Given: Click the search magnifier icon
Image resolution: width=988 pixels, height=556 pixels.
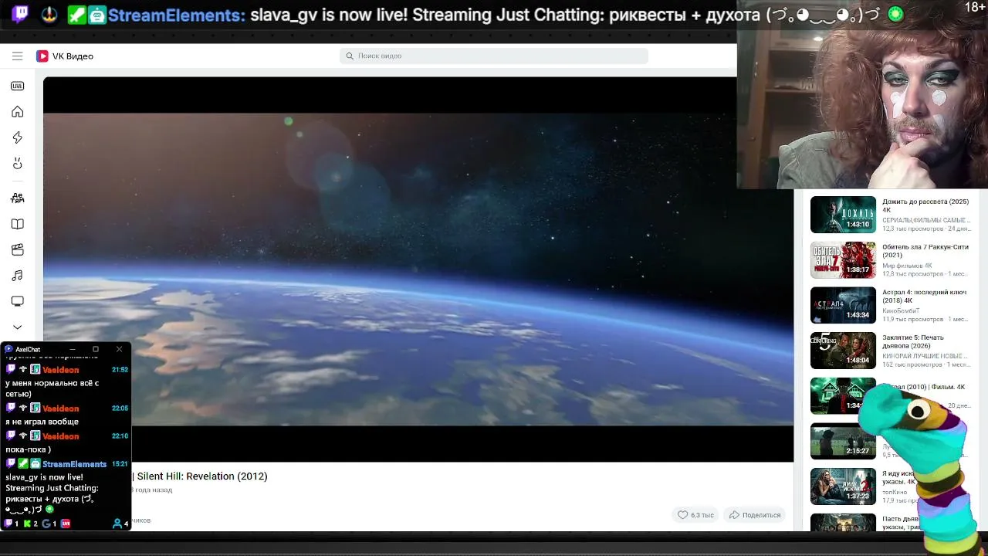Looking at the screenshot, I should [350, 56].
